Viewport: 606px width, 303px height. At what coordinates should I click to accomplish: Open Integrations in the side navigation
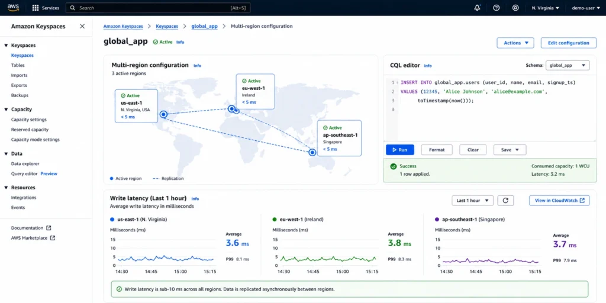click(24, 198)
